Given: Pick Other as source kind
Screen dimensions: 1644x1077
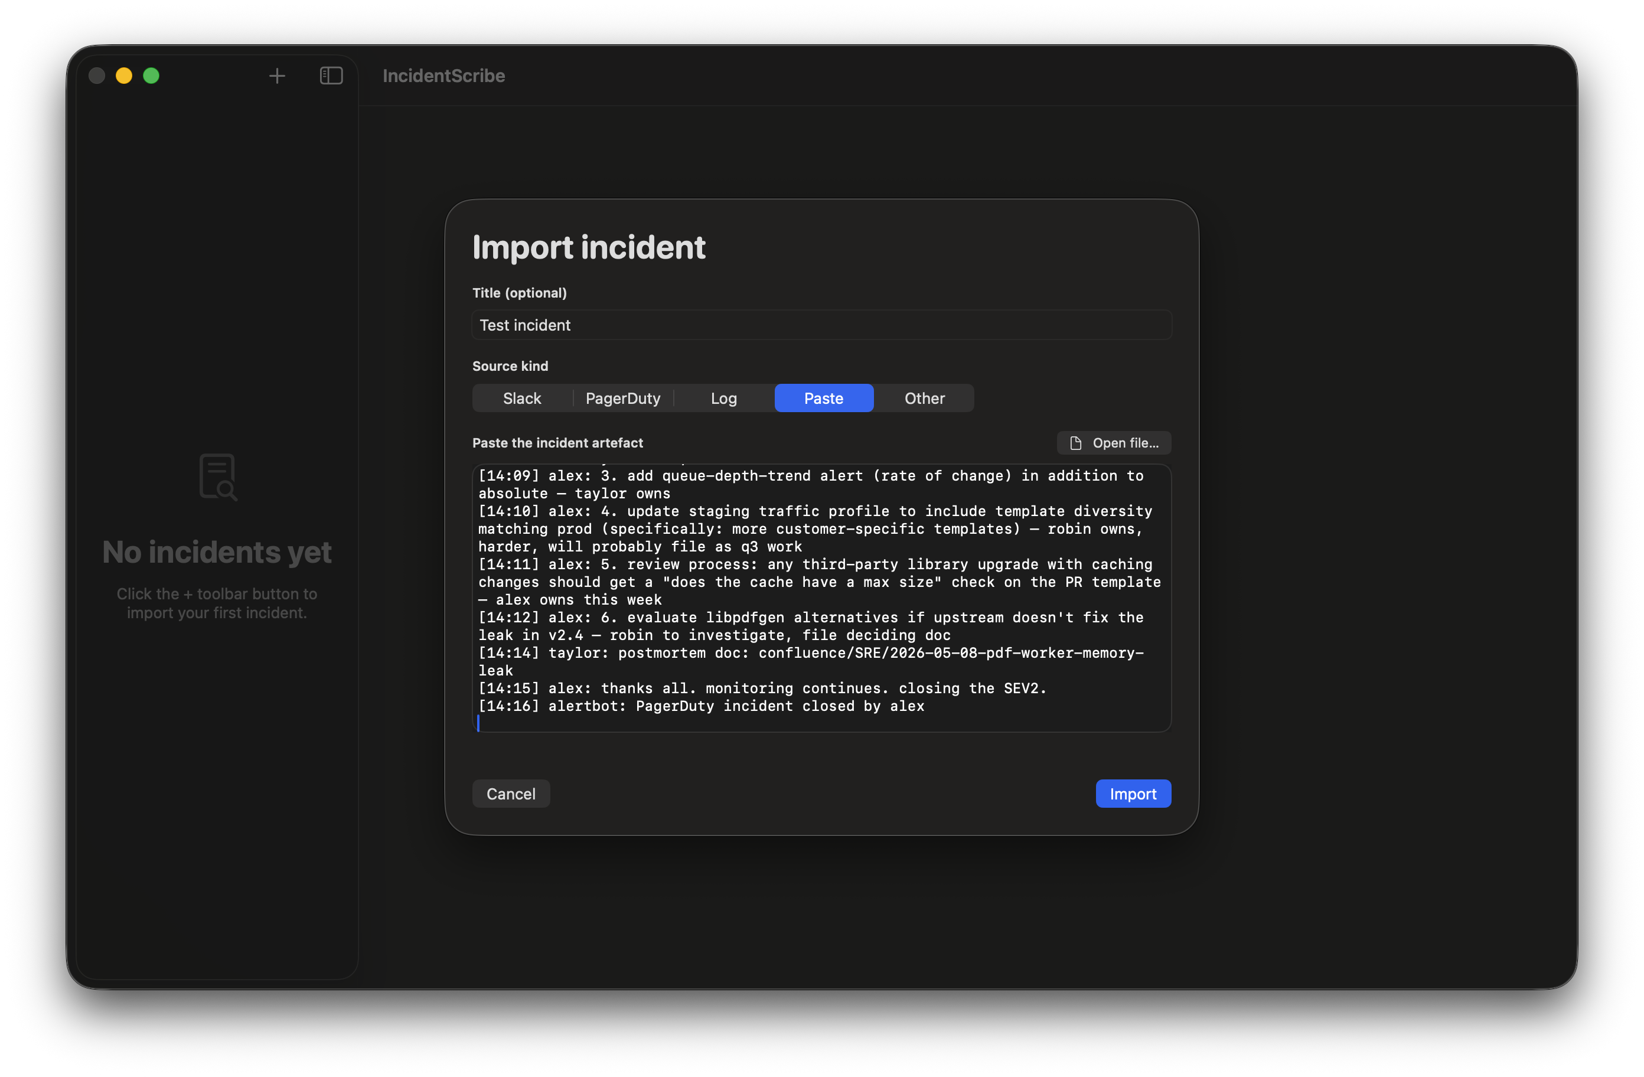Looking at the screenshot, I should click(x=925, y=399).
